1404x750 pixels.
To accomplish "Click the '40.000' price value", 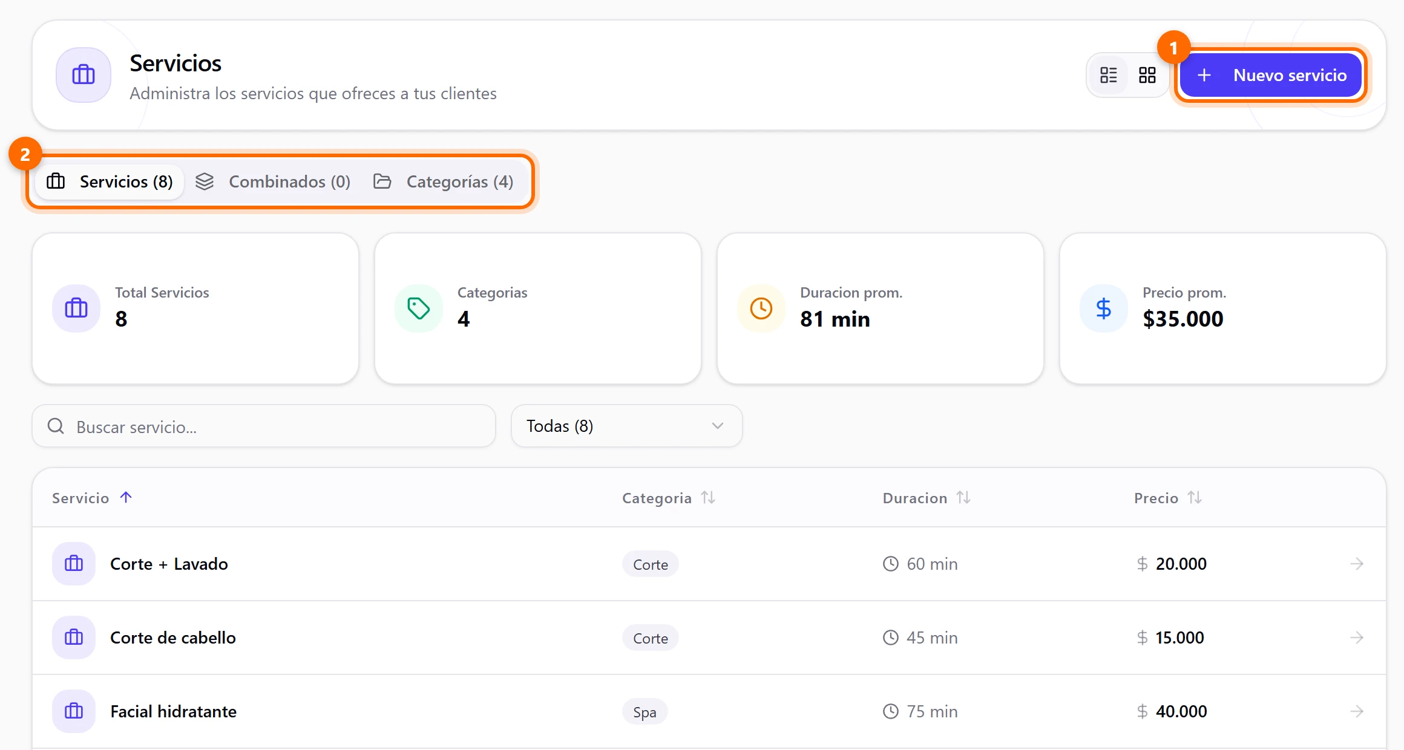I will [x=1181, y=711].
